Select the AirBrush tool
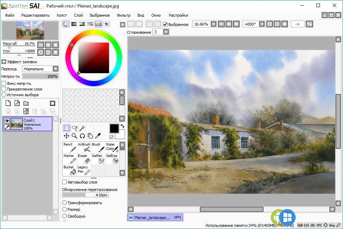 [84, 147]
